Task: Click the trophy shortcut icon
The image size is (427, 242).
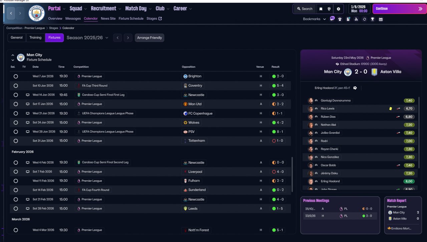Action: tap(373, 19)
